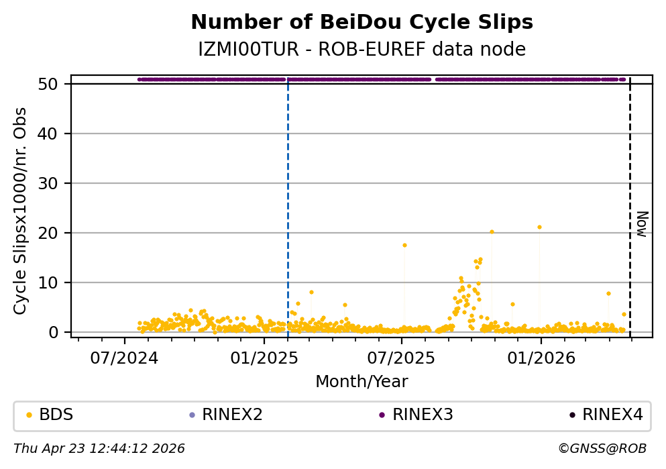Click the IZMI00TUR station subtitle
This screenshot has height=469, width=666.
[362, 50]
